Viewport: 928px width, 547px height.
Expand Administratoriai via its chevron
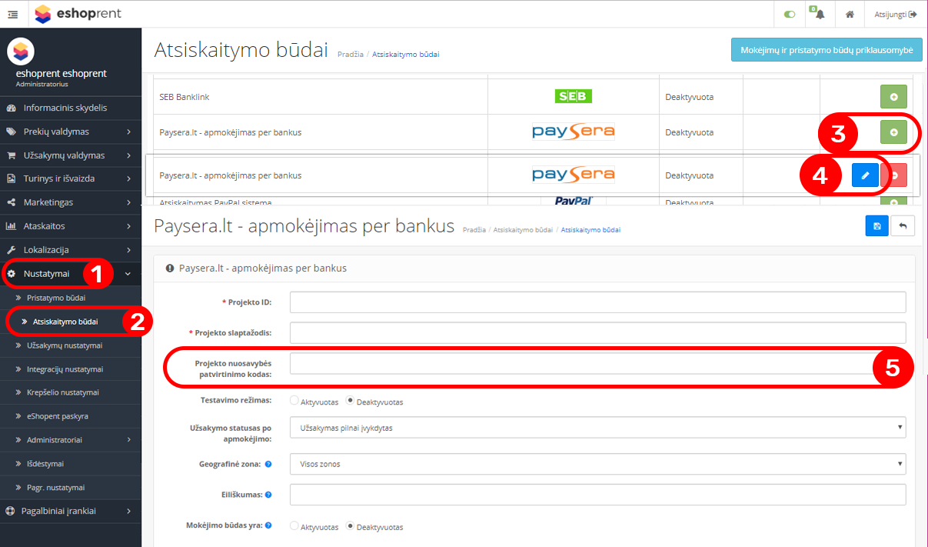click(128, 440)
